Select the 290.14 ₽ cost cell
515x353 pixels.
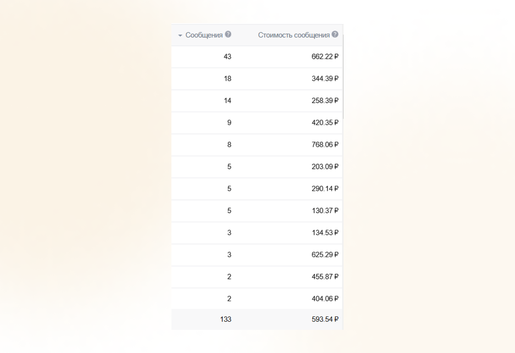point(325,189)
